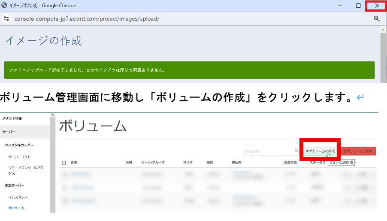Sort by 名前 column header
Screen dimensions: 387x221
(x=73, y=162)
